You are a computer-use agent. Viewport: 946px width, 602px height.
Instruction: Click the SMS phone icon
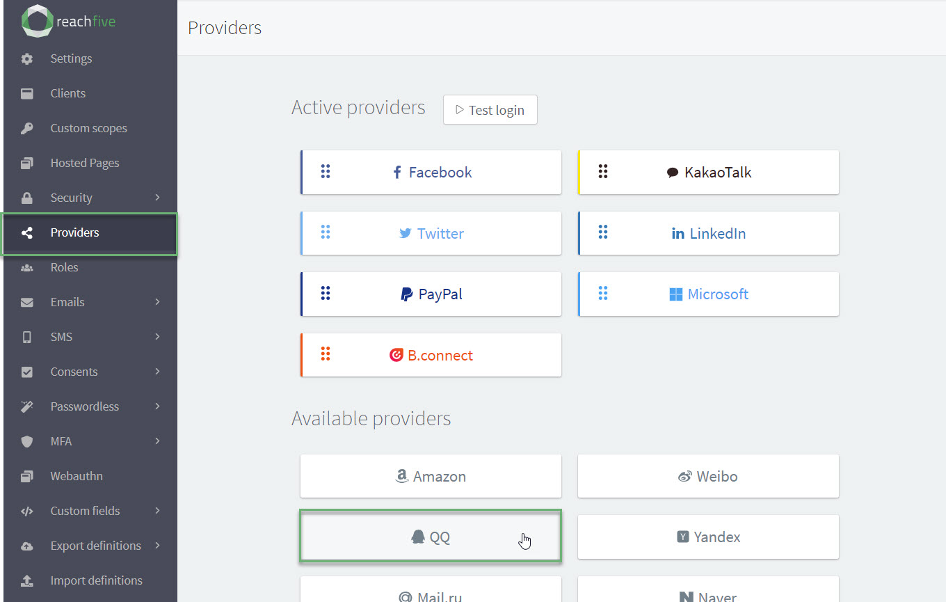(27, 337)
